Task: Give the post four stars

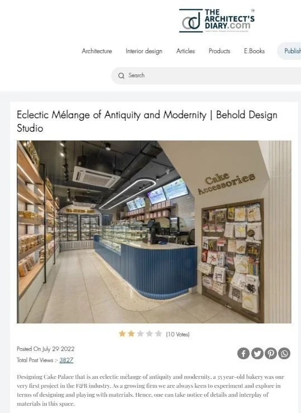Action: 149,334
